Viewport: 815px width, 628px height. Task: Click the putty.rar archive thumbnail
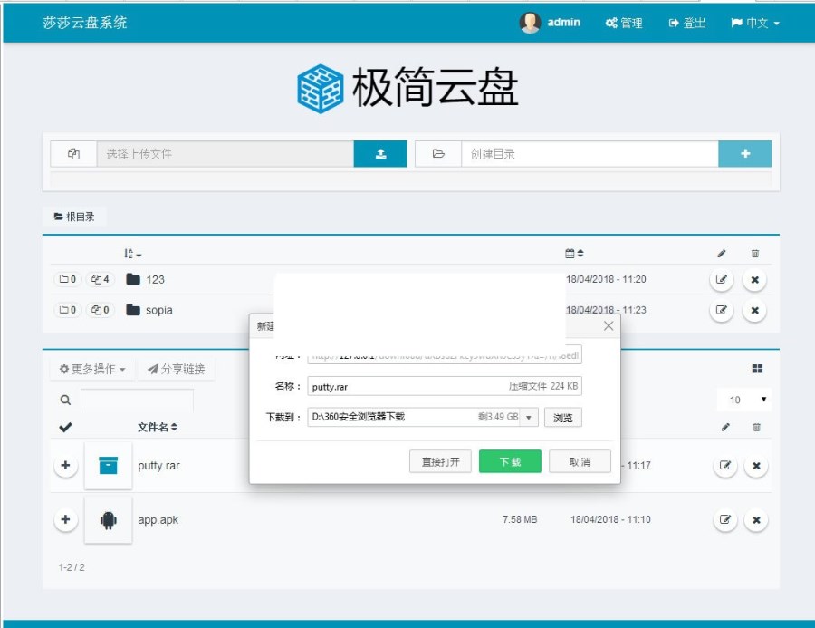pos(108,465)
